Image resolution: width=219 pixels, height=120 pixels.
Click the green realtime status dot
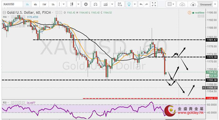point(193,13)
